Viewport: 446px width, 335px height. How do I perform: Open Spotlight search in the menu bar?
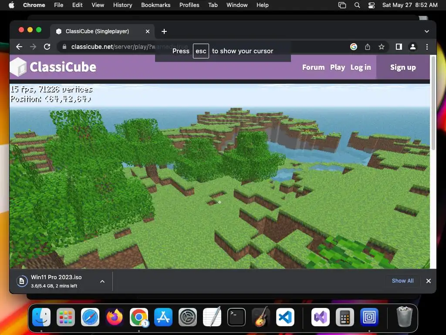coord(357,5)
